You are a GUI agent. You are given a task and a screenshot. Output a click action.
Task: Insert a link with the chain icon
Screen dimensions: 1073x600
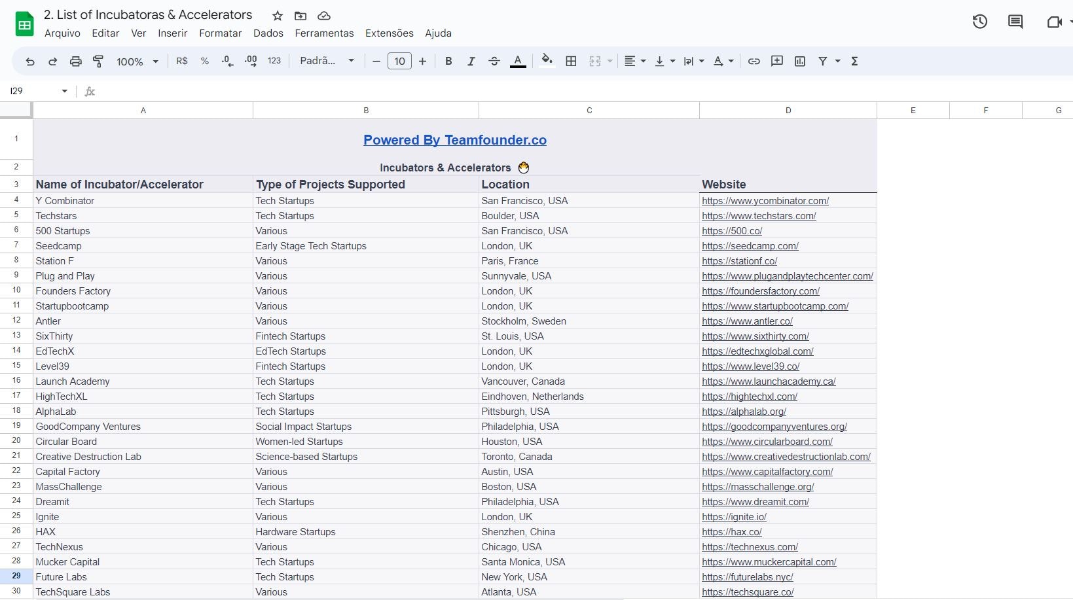click(x=754, y=62)
